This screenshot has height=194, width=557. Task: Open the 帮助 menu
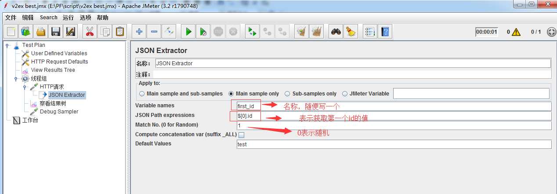tap(102, 18)
